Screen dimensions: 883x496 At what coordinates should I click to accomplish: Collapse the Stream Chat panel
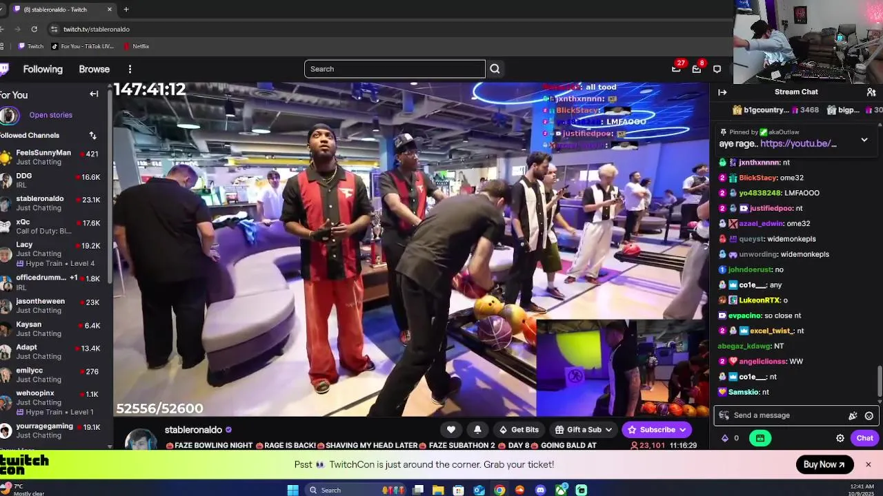(x=722, y=92)
